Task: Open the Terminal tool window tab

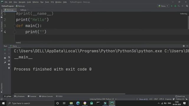Action: 32,96
